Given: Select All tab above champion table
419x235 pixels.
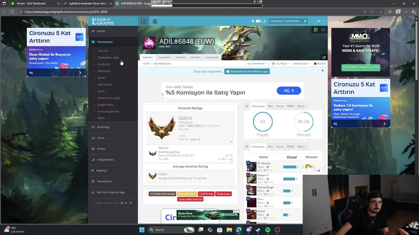Looking at the screenshot, I should 247,147.
